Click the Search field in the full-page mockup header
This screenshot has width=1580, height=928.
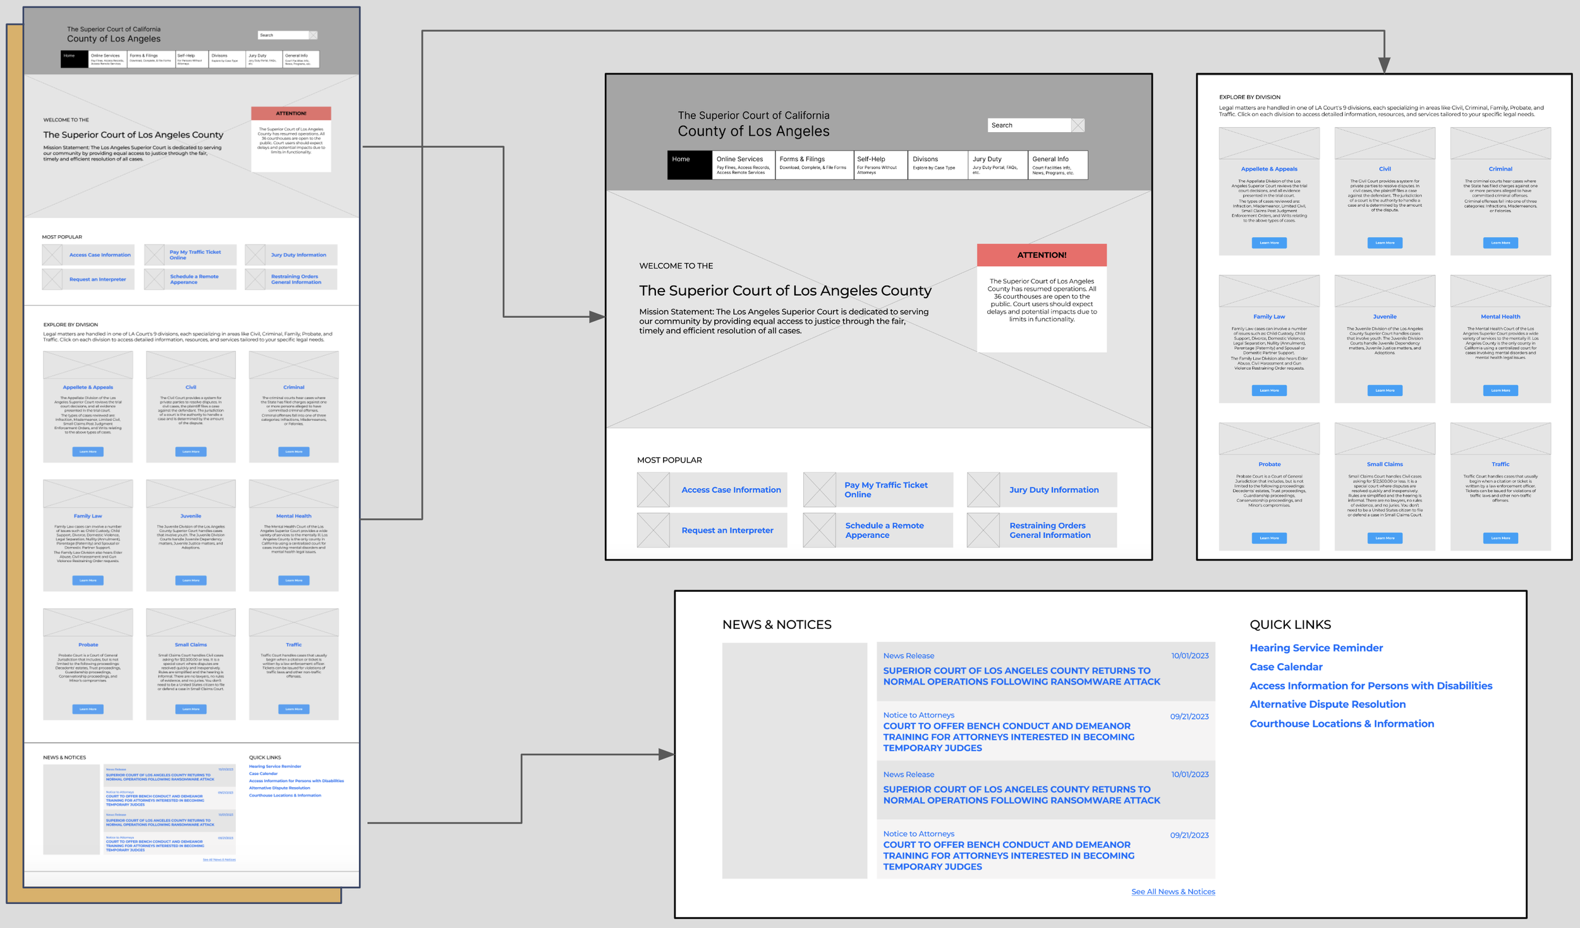click(x=283, y=35)
